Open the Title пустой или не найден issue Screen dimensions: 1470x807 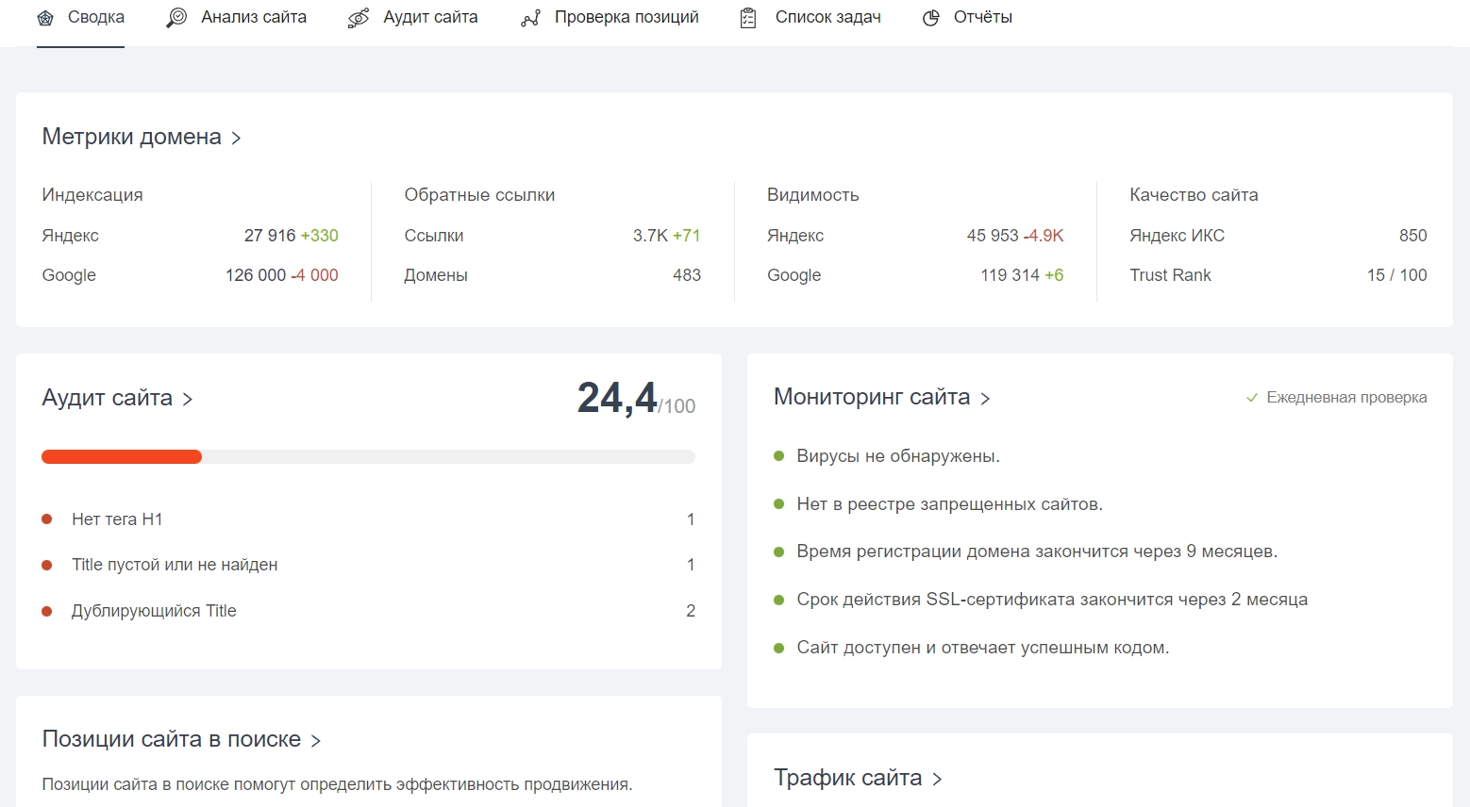[175, 565]
